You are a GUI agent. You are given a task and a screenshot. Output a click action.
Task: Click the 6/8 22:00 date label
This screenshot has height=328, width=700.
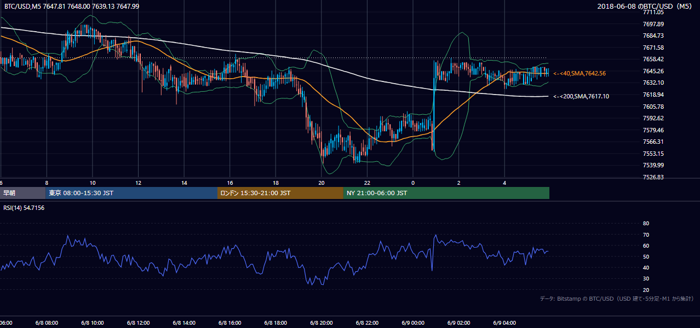click(x=367, y=323)
